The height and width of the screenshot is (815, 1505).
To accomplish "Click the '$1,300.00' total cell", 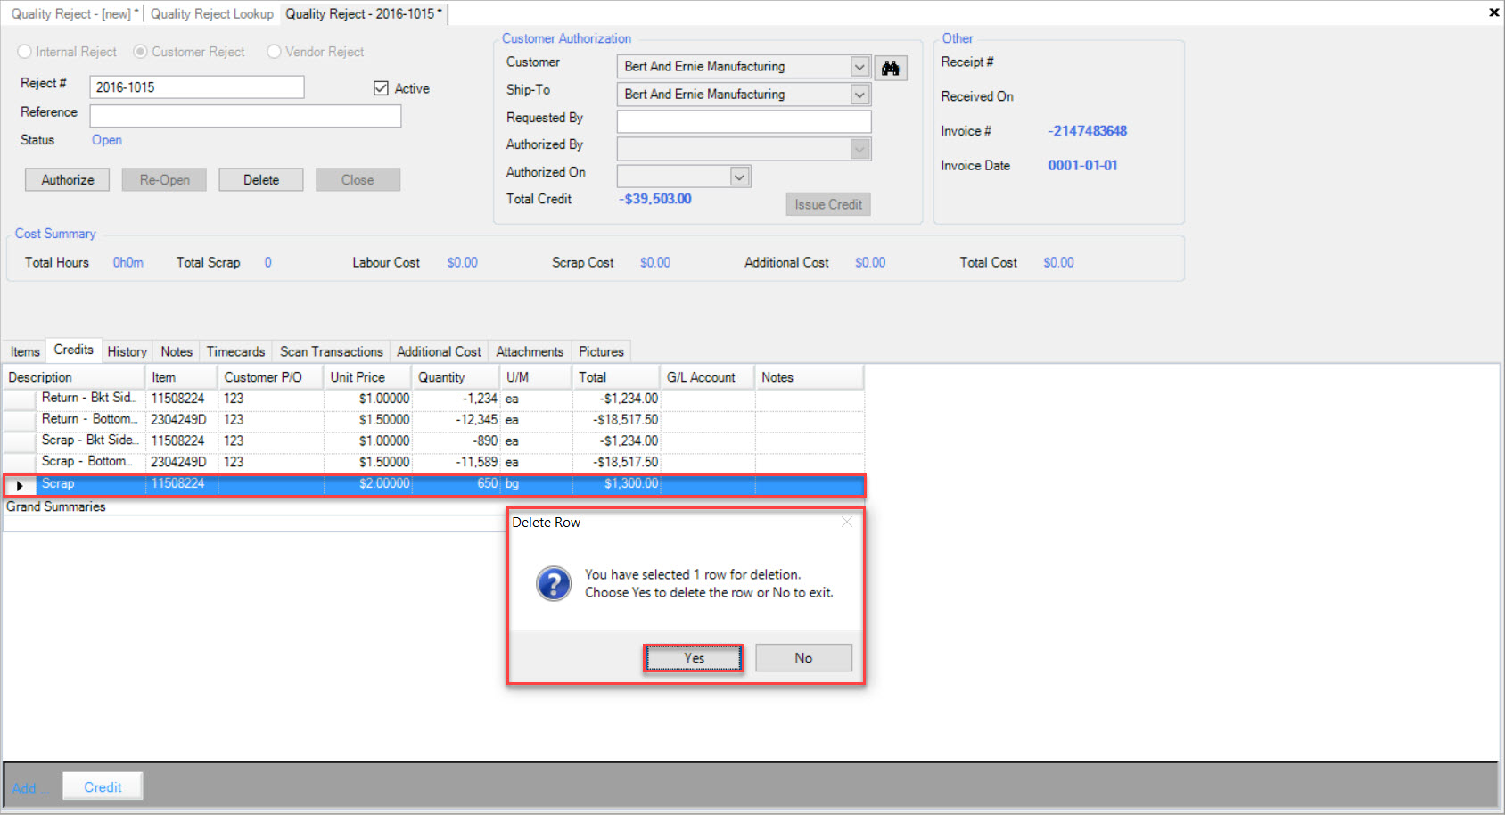I will (617, 483).
